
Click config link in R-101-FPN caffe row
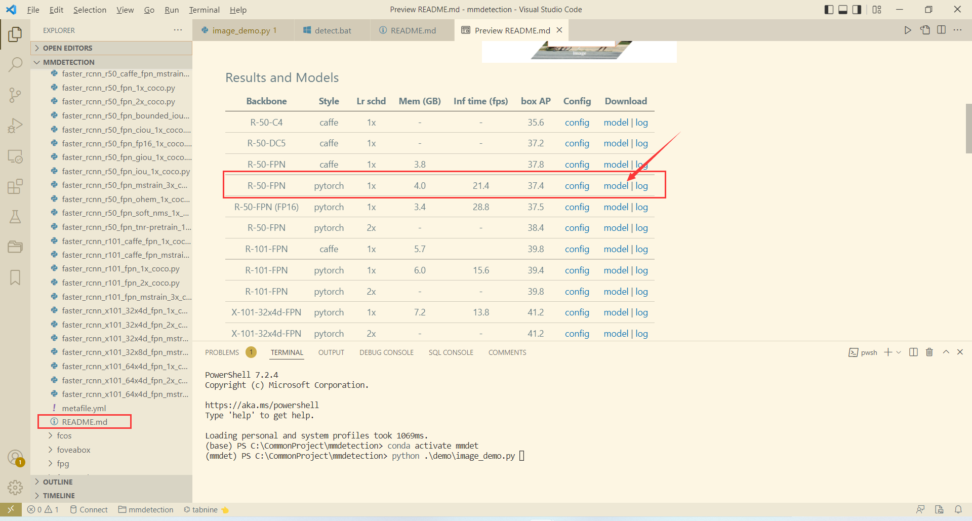[x=577, y=249]
